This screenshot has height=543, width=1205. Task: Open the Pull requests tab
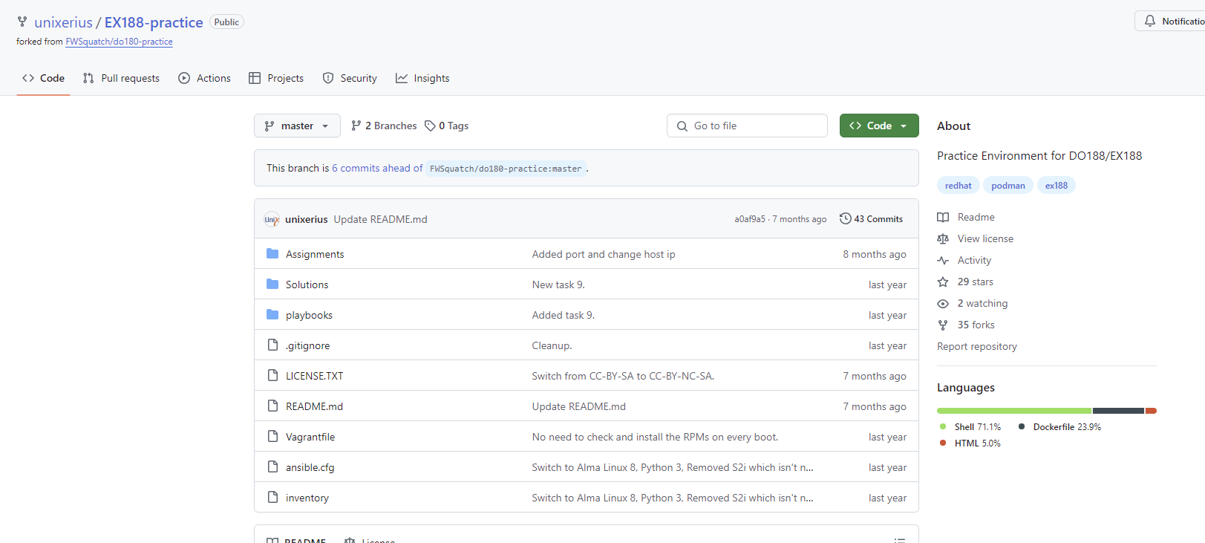pos(121,78)
